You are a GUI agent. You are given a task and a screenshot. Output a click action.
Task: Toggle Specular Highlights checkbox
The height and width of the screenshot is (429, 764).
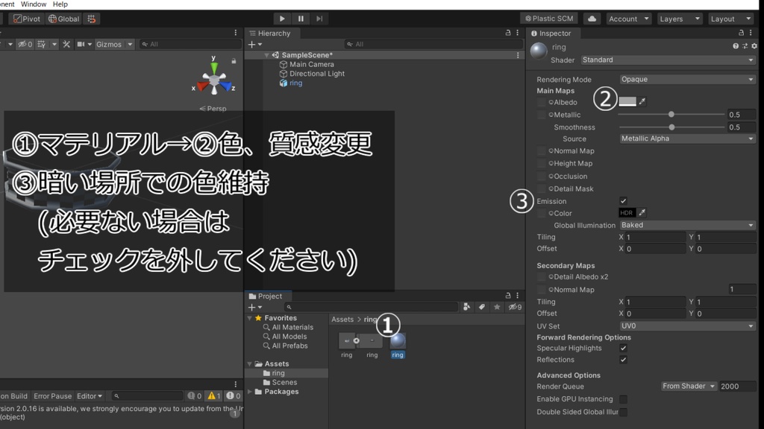pos(623,349)
